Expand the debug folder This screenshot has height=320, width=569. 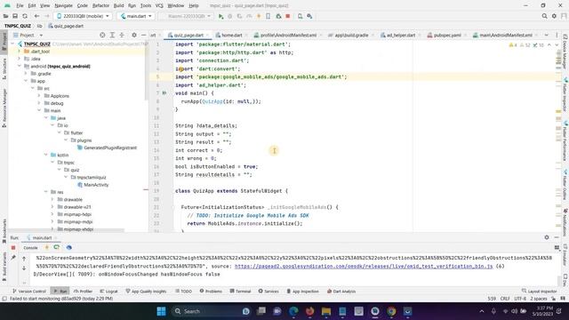pos(39,103)
